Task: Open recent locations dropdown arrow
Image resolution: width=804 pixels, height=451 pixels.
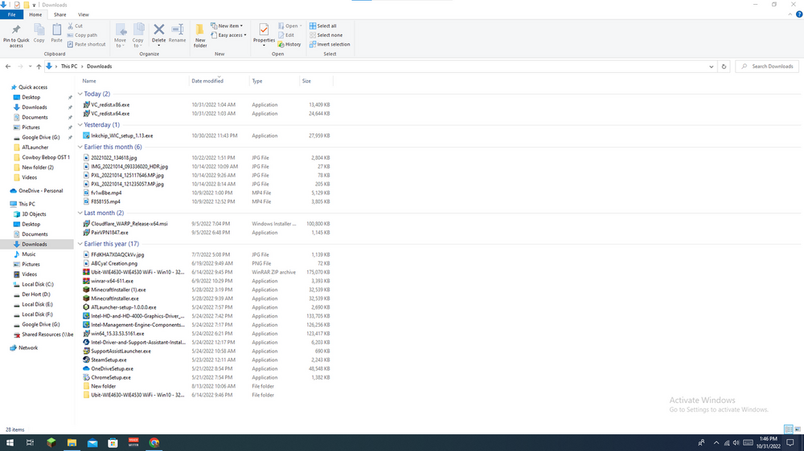Action: pyautogui.click(x=30, y=67)
